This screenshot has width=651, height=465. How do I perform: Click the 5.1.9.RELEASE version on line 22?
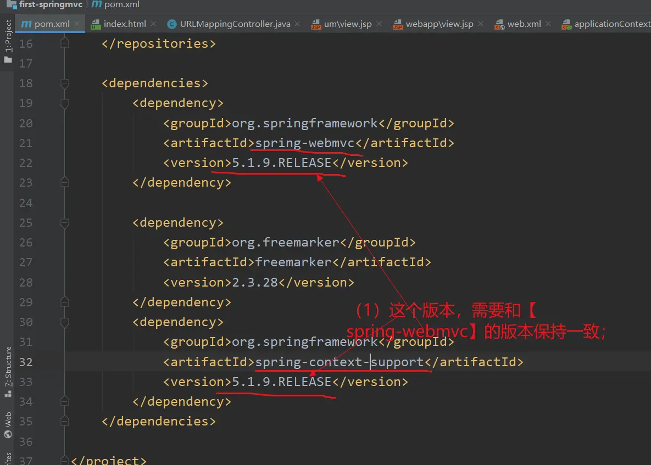coord(281,163)
